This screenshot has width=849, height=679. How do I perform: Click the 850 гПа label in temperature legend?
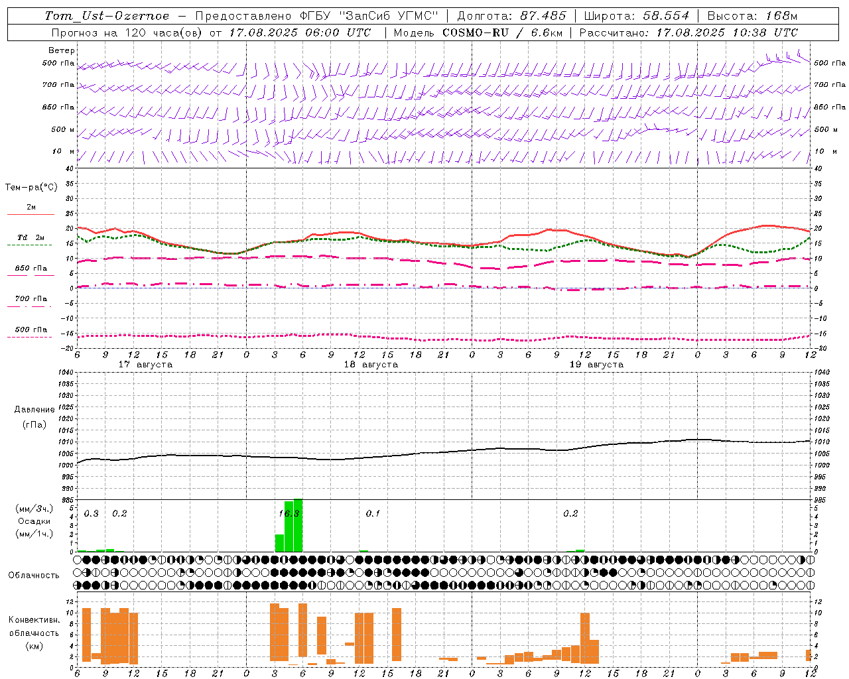[x=31, y=269]
